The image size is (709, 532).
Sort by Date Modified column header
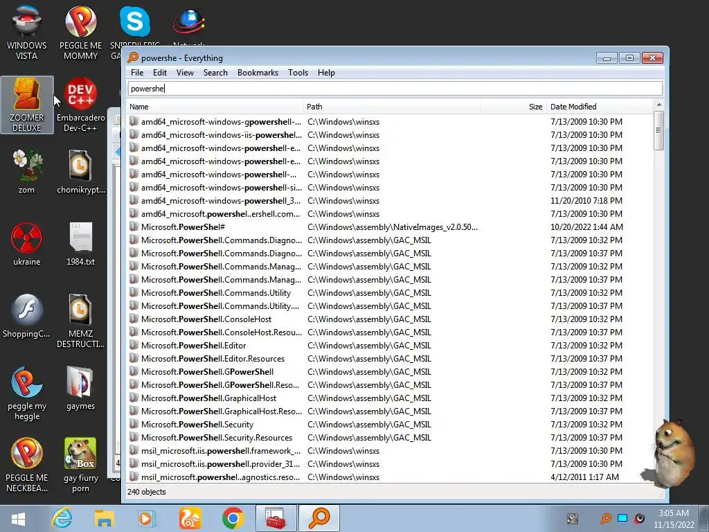[600, 107]
